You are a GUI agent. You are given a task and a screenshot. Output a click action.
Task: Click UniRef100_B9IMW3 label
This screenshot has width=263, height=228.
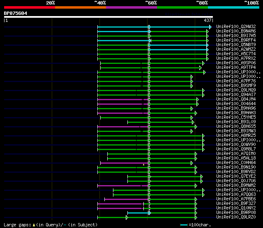click(x=236, y=131)
